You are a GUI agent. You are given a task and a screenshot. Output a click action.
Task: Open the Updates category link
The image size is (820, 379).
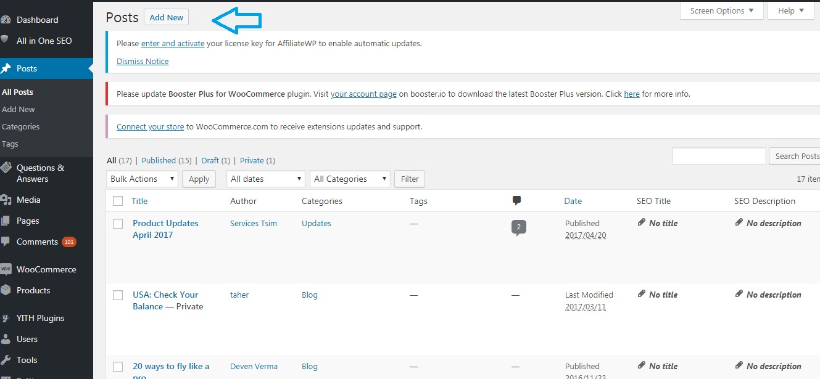(x=317, y=223)
